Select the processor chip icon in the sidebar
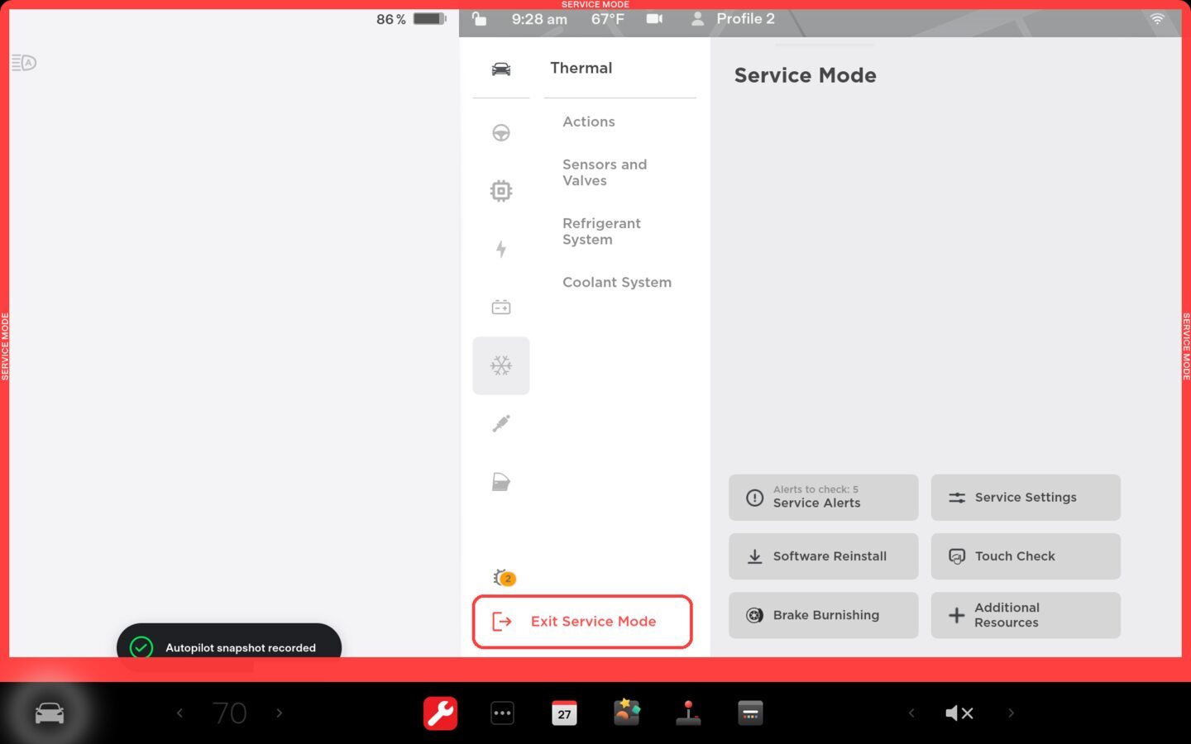The image size is (1191, 744). click(500, 191)
